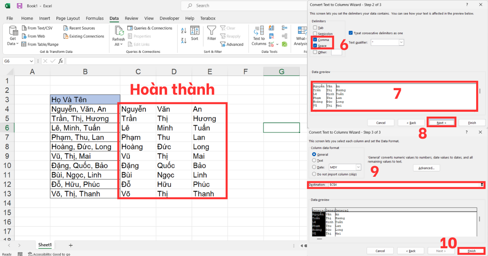Click Back in Step 2 wizard
Image resolution: width=488 pixels, height=256 pixels.
[411, 122]
